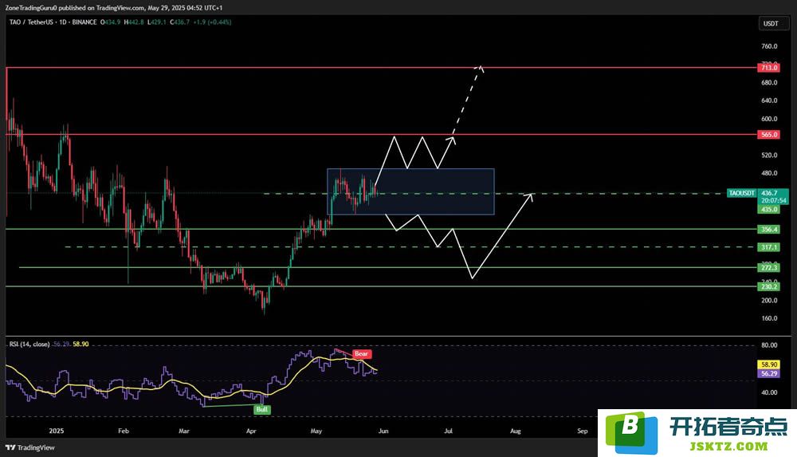Click the 272.3 support level label
Image resolution: width=797 pixels, height=457 pixels.
(x=768, y=268)
